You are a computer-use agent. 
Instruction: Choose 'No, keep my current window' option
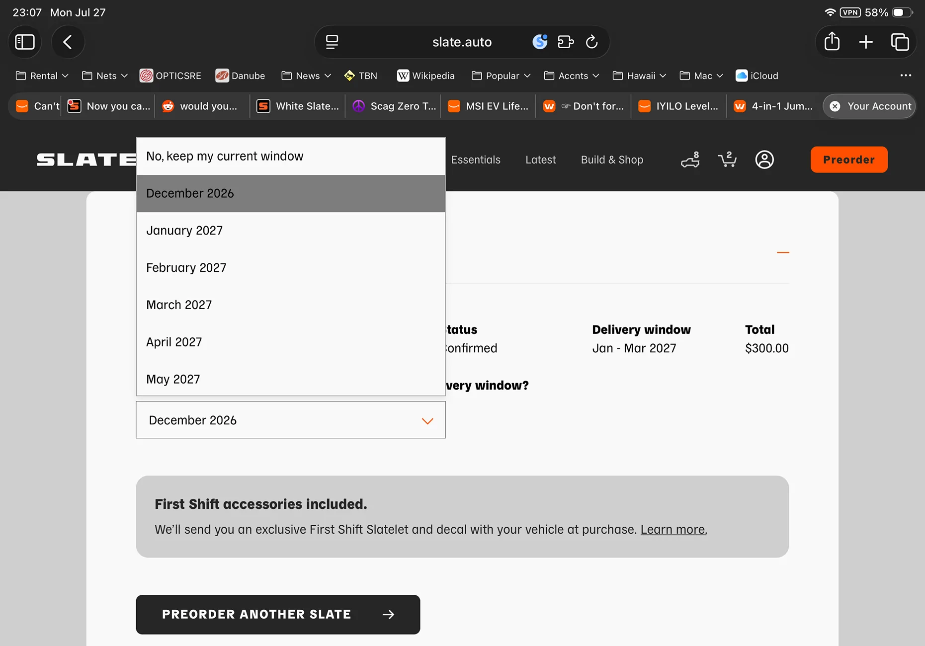pos(291,156)
